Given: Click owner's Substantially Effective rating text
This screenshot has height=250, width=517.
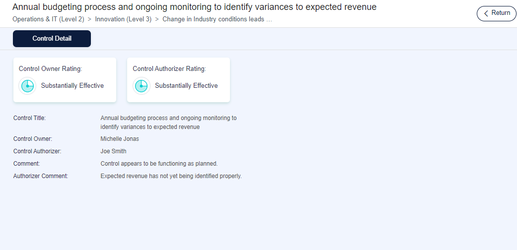Looking at the screenshot, I should point(72,86).
